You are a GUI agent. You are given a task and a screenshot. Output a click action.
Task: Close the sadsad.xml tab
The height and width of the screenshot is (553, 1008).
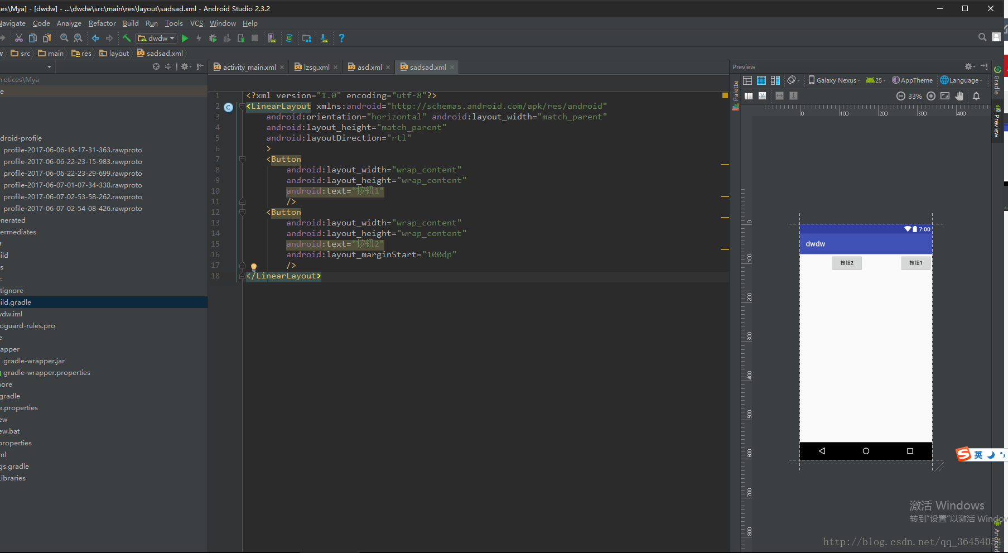[452, 68]
